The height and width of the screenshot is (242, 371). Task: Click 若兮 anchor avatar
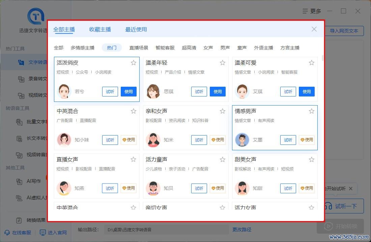coord(64,91)
